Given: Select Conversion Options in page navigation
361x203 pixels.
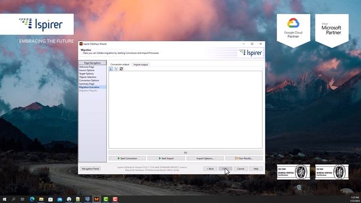Looking at the screenshot, I should (89, 80).
